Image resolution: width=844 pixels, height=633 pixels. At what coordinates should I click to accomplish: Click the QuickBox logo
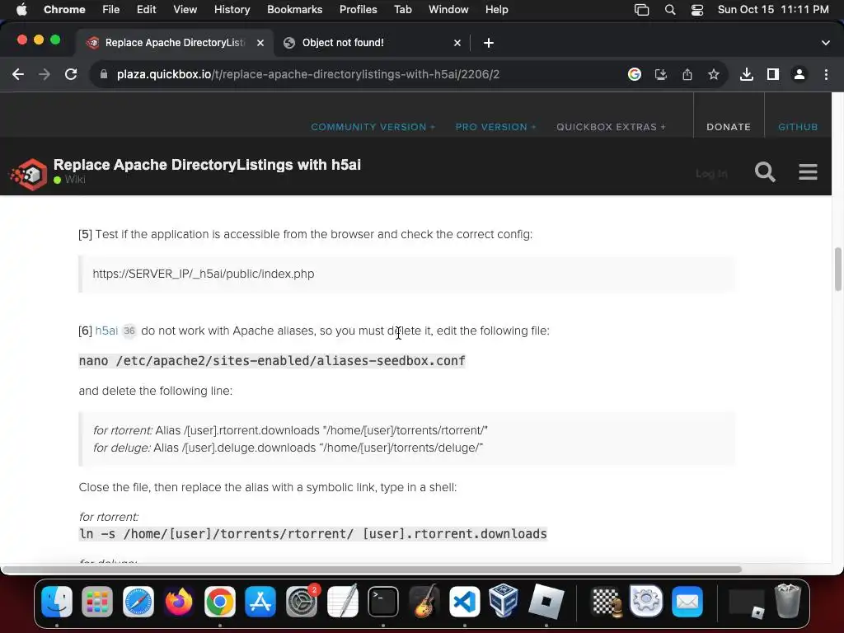[29, 174]
